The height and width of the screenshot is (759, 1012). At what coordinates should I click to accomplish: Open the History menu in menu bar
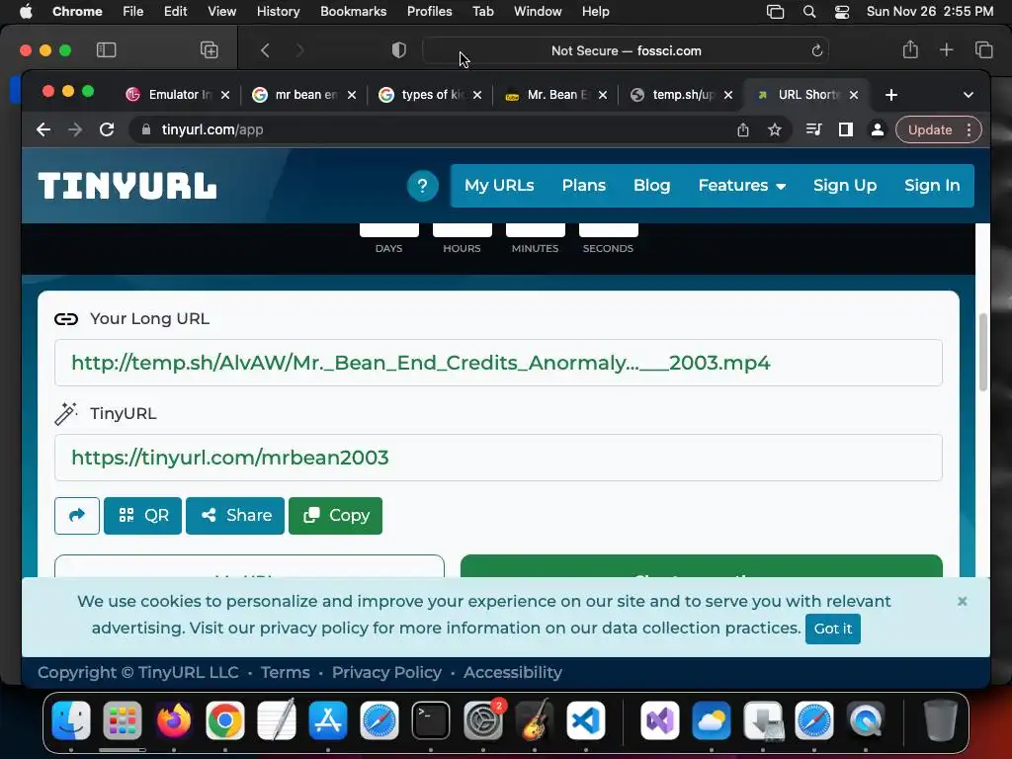coord(278,12)
